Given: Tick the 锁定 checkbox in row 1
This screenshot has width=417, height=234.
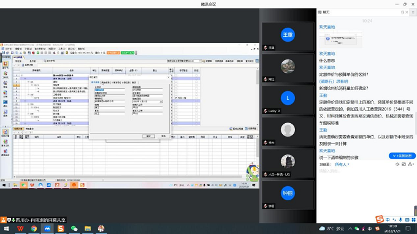Looking at the screenshot, I should (196, 75).
